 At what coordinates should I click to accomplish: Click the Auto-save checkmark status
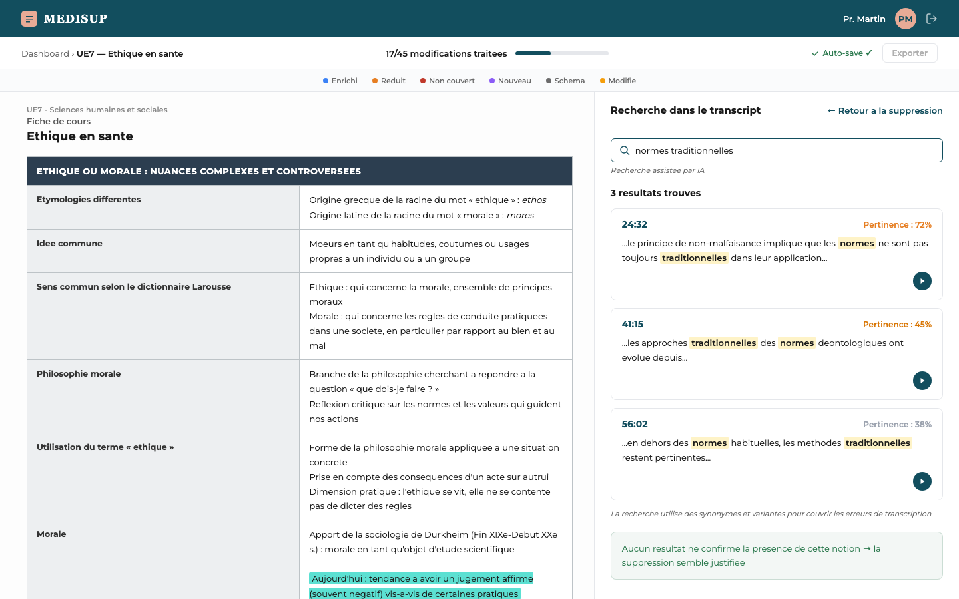(x=842, y=53)
